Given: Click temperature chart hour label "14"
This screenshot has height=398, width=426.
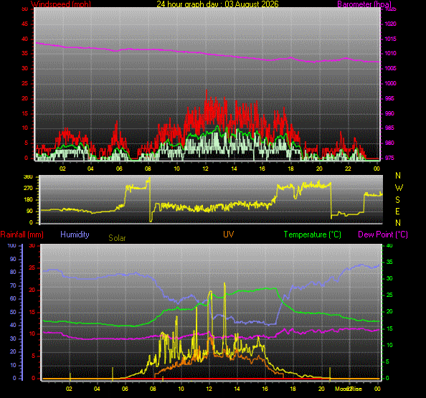Looking at the screenshot, I should click(237, 389).
